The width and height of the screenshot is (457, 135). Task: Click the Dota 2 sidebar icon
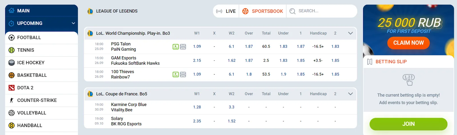coord(11,88)
